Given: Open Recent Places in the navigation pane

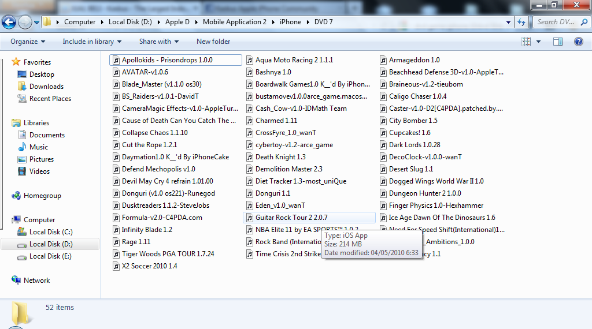Looking at the screenshot, I should coord(50,99).
